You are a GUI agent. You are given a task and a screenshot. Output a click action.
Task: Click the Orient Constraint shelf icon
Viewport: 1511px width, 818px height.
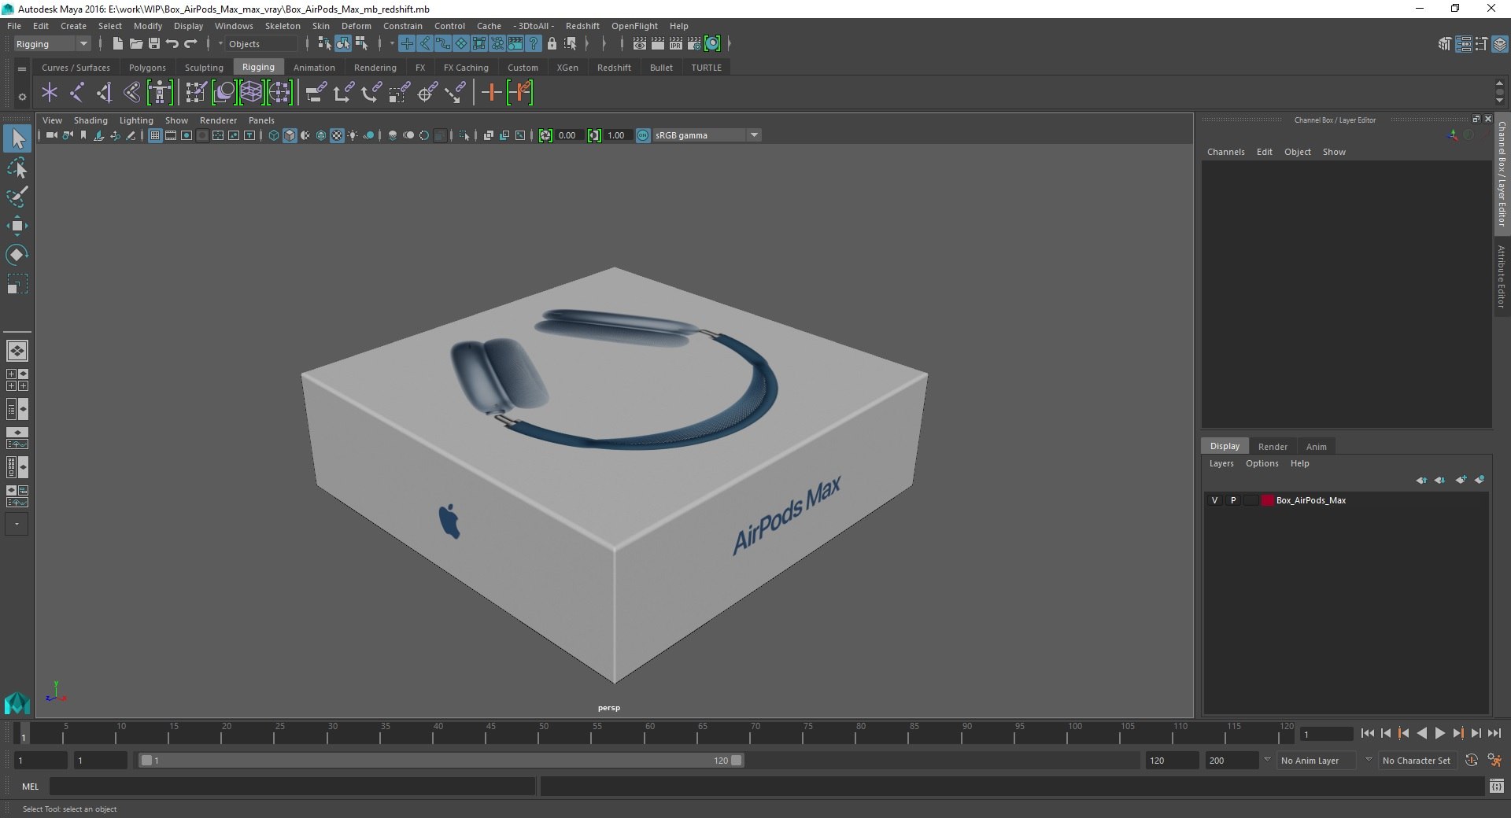click(371, 93)
